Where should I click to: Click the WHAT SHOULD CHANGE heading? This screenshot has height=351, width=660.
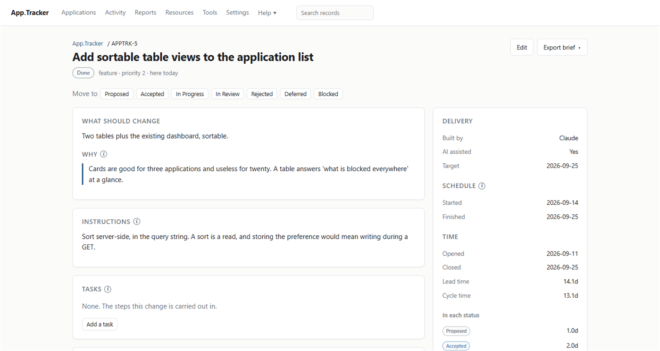(x=121, y=121)
